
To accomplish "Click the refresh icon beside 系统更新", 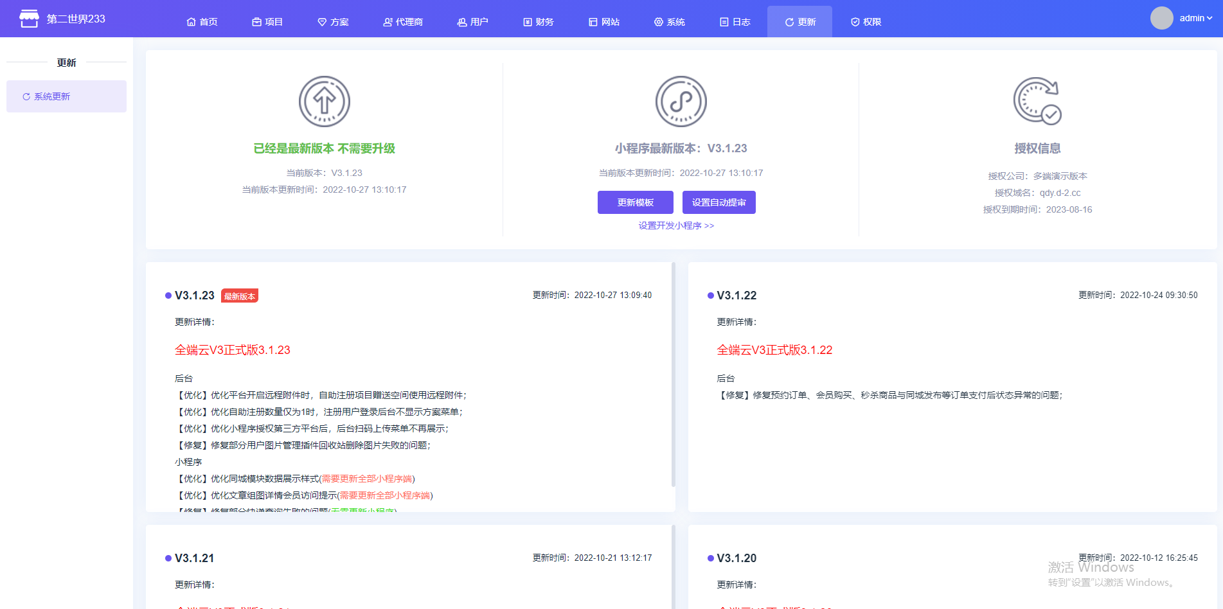I will [x=26, y=97].
